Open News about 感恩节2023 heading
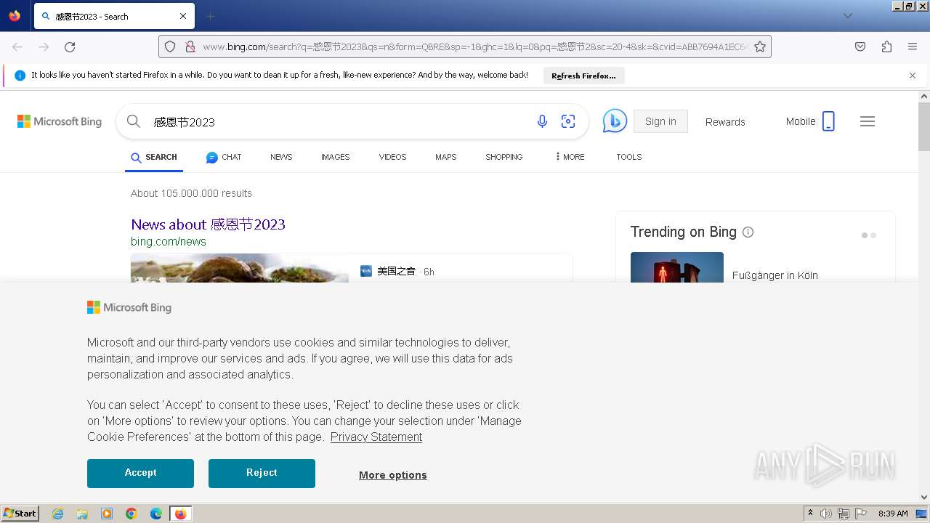 coord(208,224)
